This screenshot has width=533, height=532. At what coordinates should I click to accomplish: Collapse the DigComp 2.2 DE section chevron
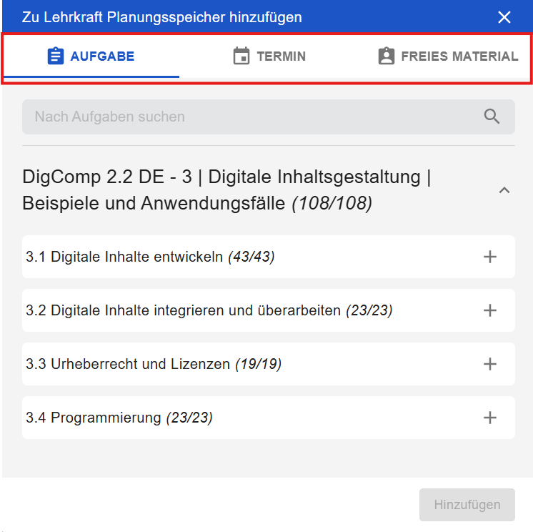click(504, 190)
